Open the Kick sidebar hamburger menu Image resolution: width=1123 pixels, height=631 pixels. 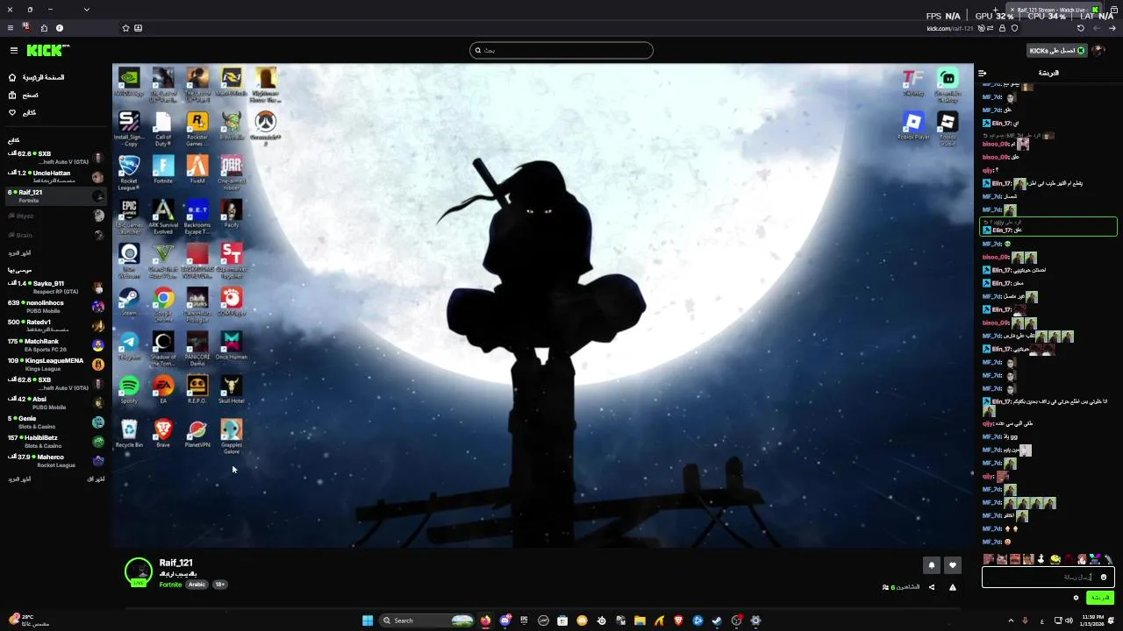point(13,51)
